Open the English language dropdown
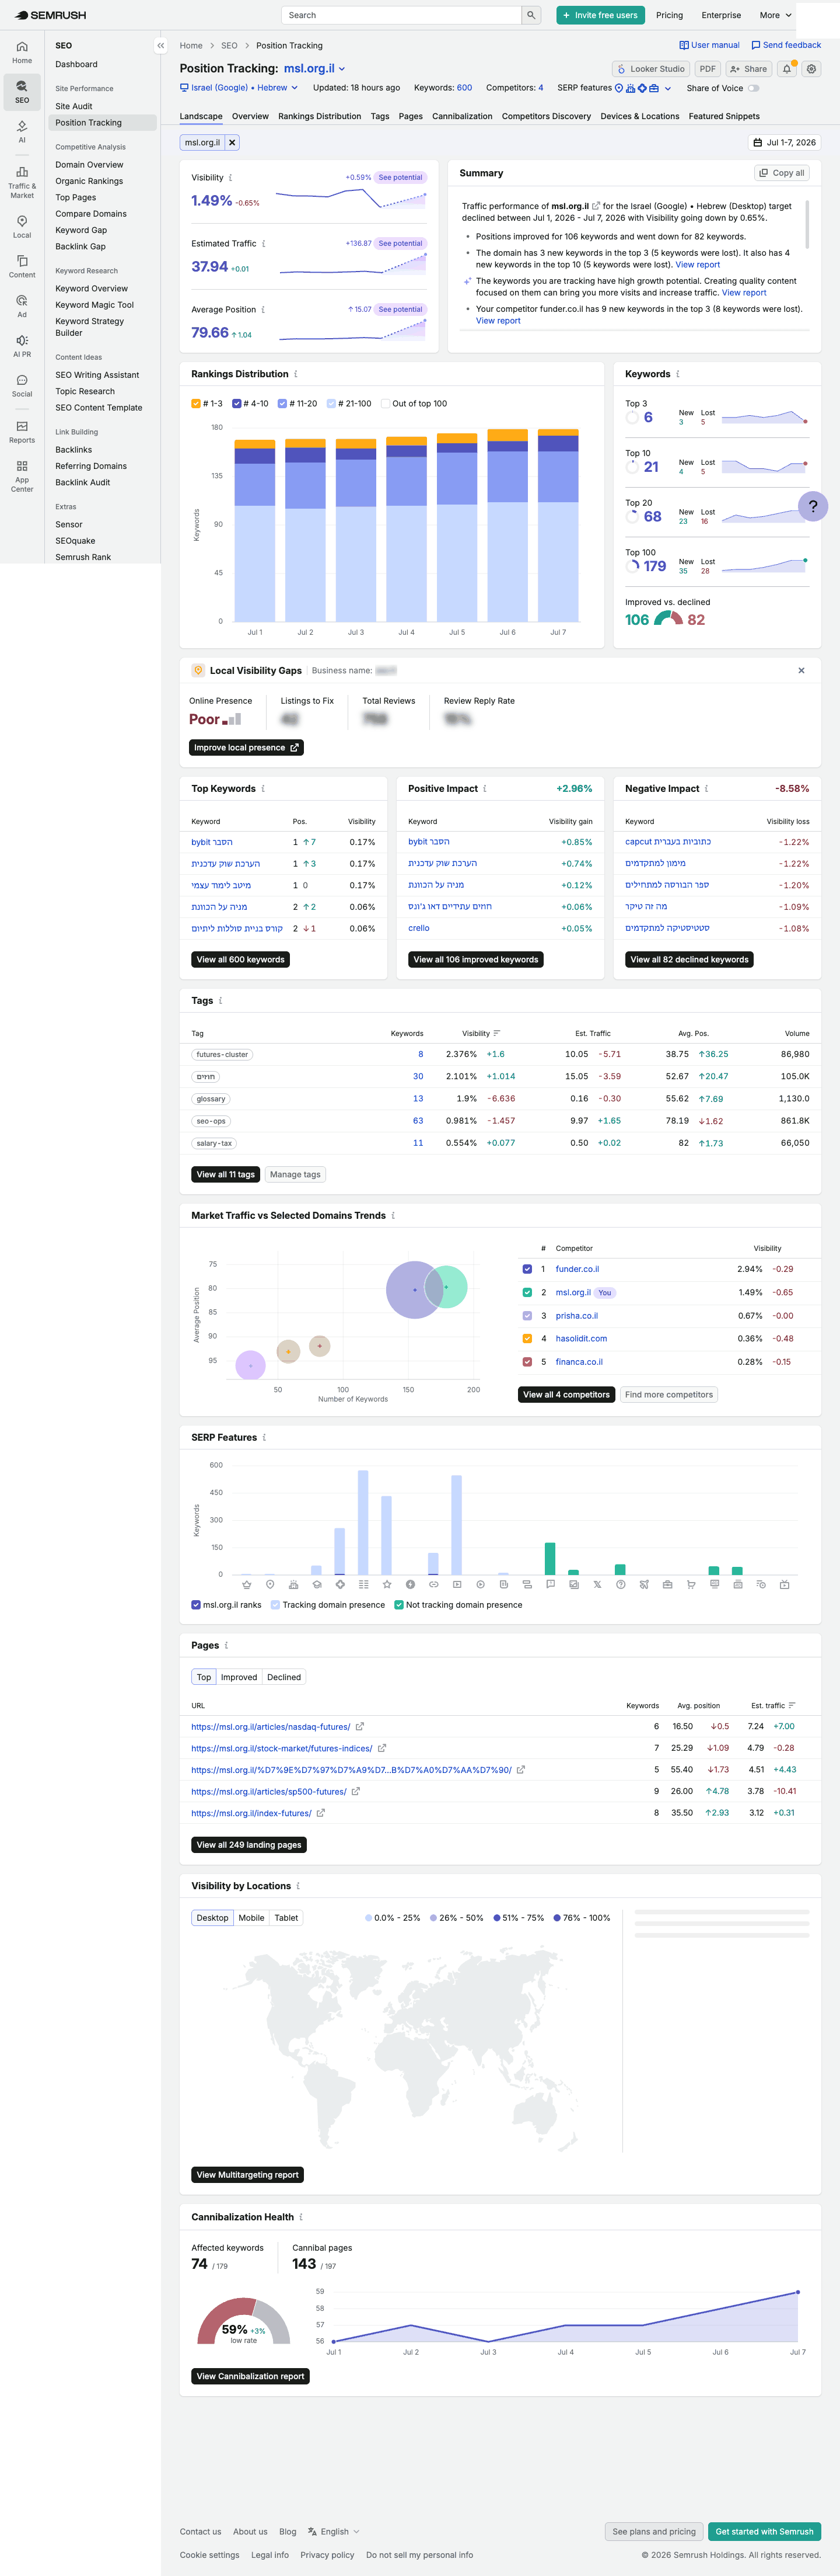 tap(334, 2531)
